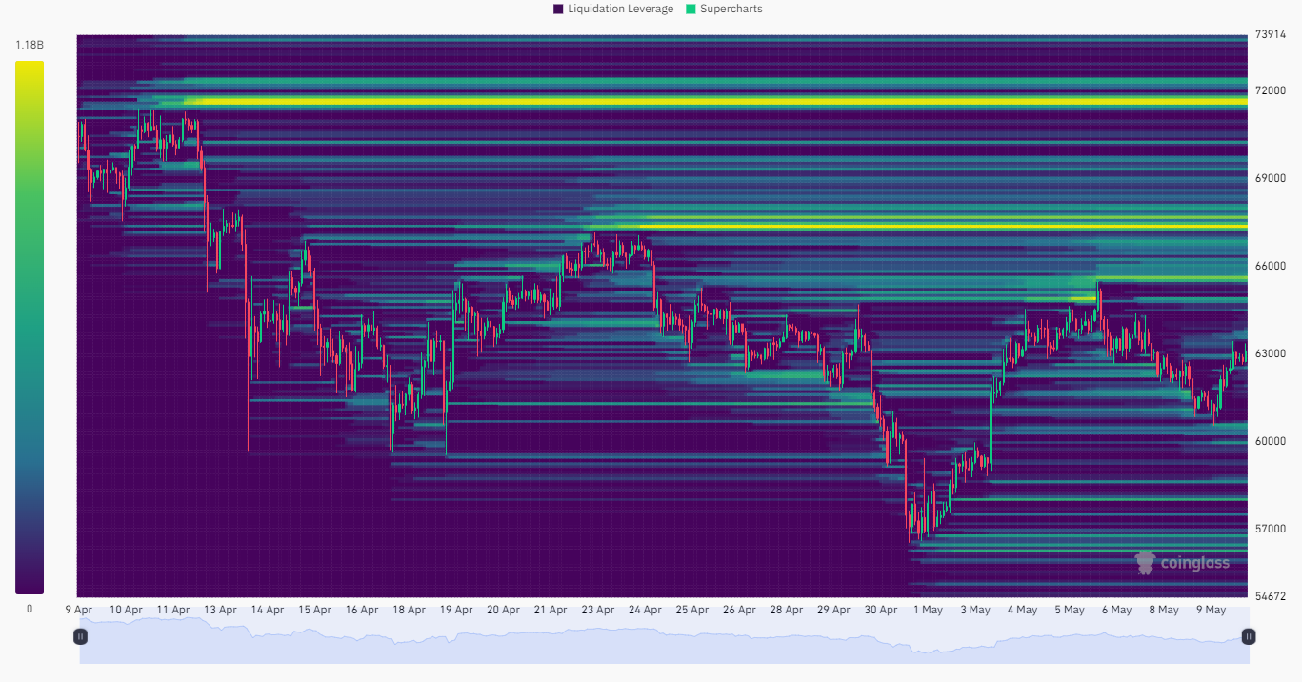Click the 29 Apr date label
This screenshot has width=1302, height=682.
(x=833, y=610)
